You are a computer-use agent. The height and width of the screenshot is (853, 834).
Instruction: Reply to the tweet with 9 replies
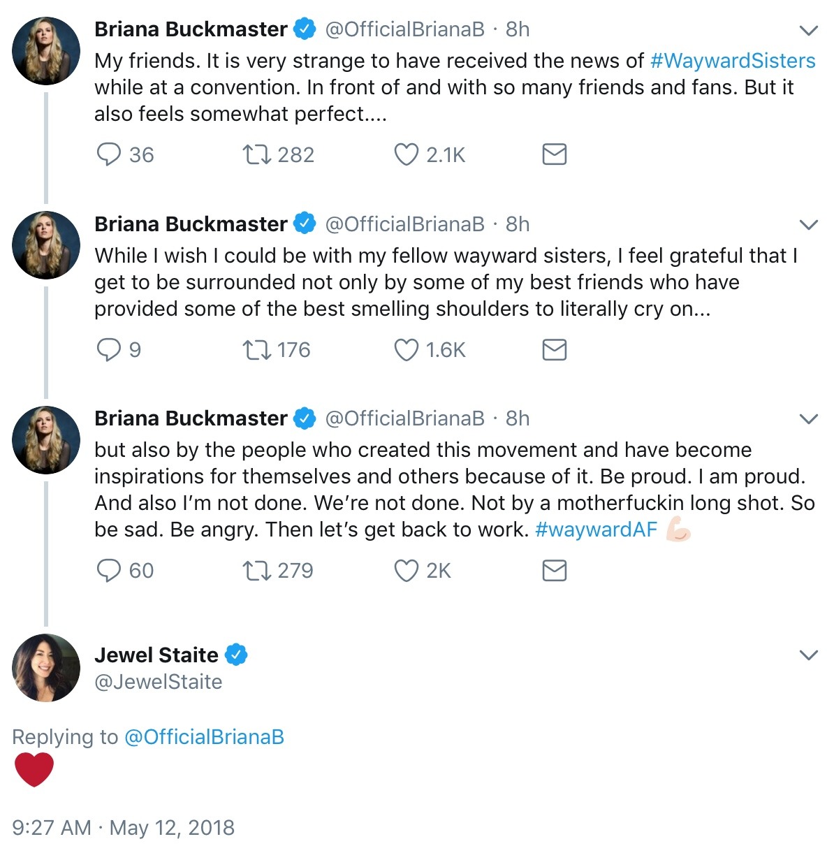[108, 349]
